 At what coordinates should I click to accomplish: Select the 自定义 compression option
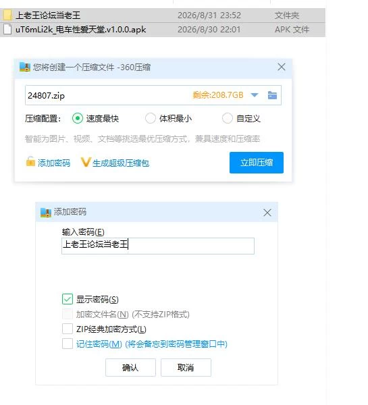228,119
